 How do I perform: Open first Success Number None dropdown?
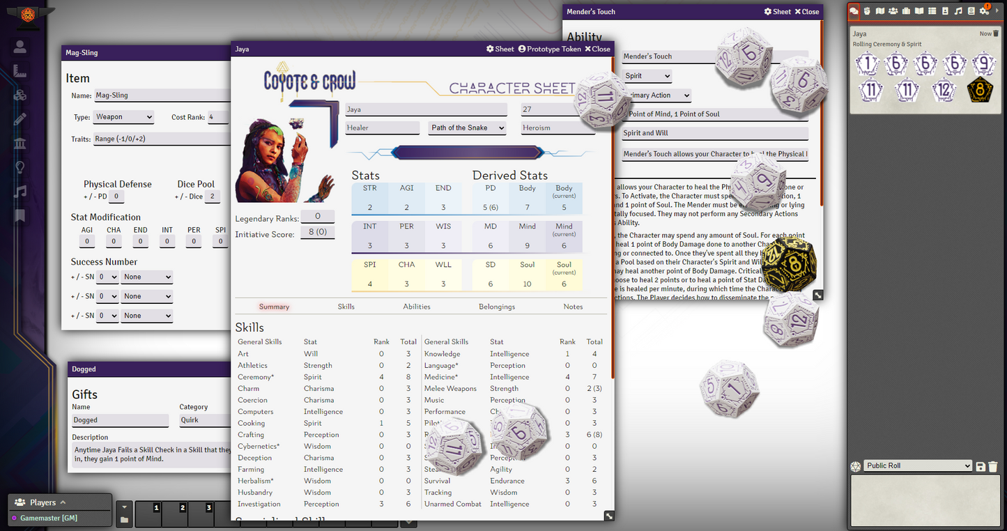pos(146,277)
